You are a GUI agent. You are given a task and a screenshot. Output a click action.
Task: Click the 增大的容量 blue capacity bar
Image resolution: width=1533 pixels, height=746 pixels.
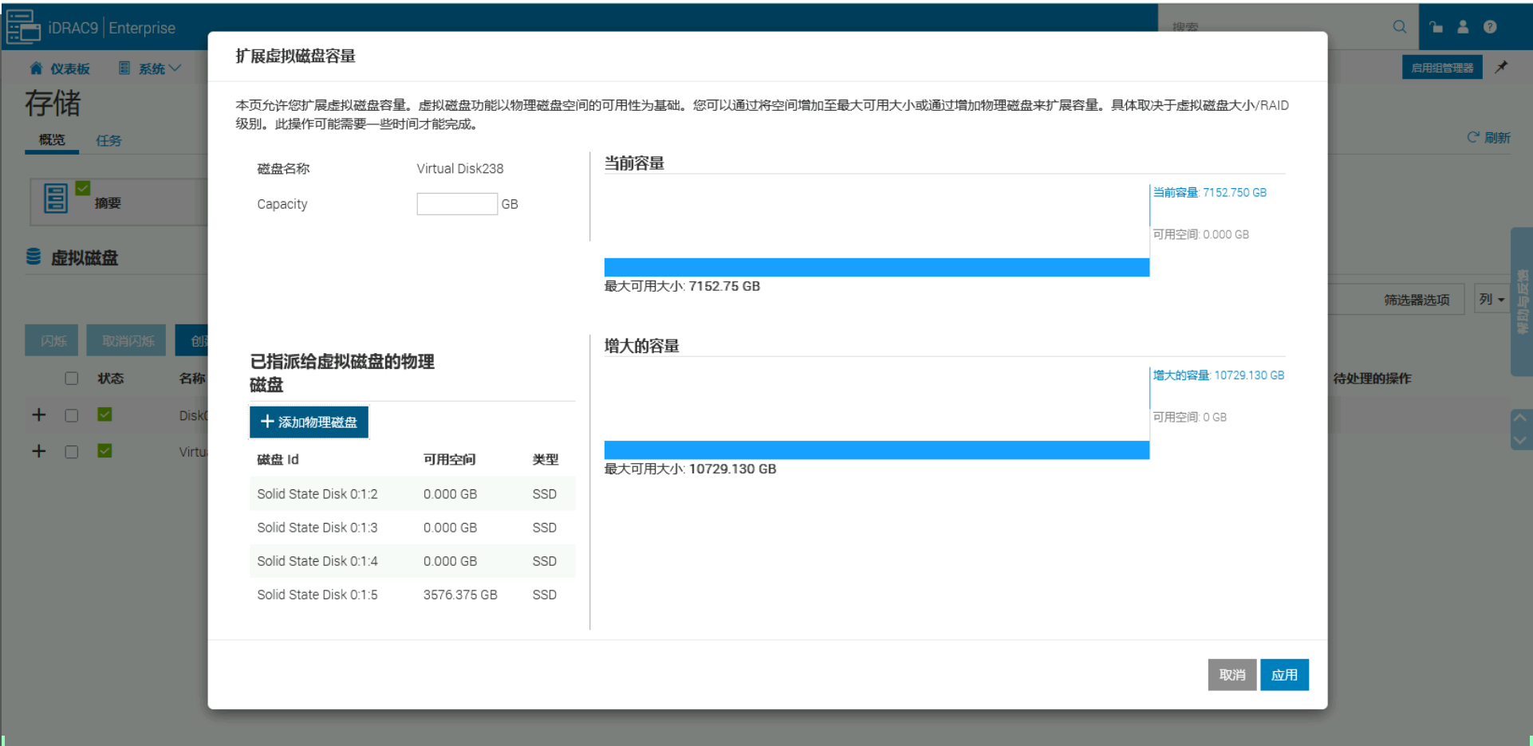(x=877, y=450)
